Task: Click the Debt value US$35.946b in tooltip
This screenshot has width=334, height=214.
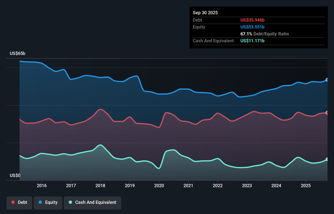Action: click(252, 20)
